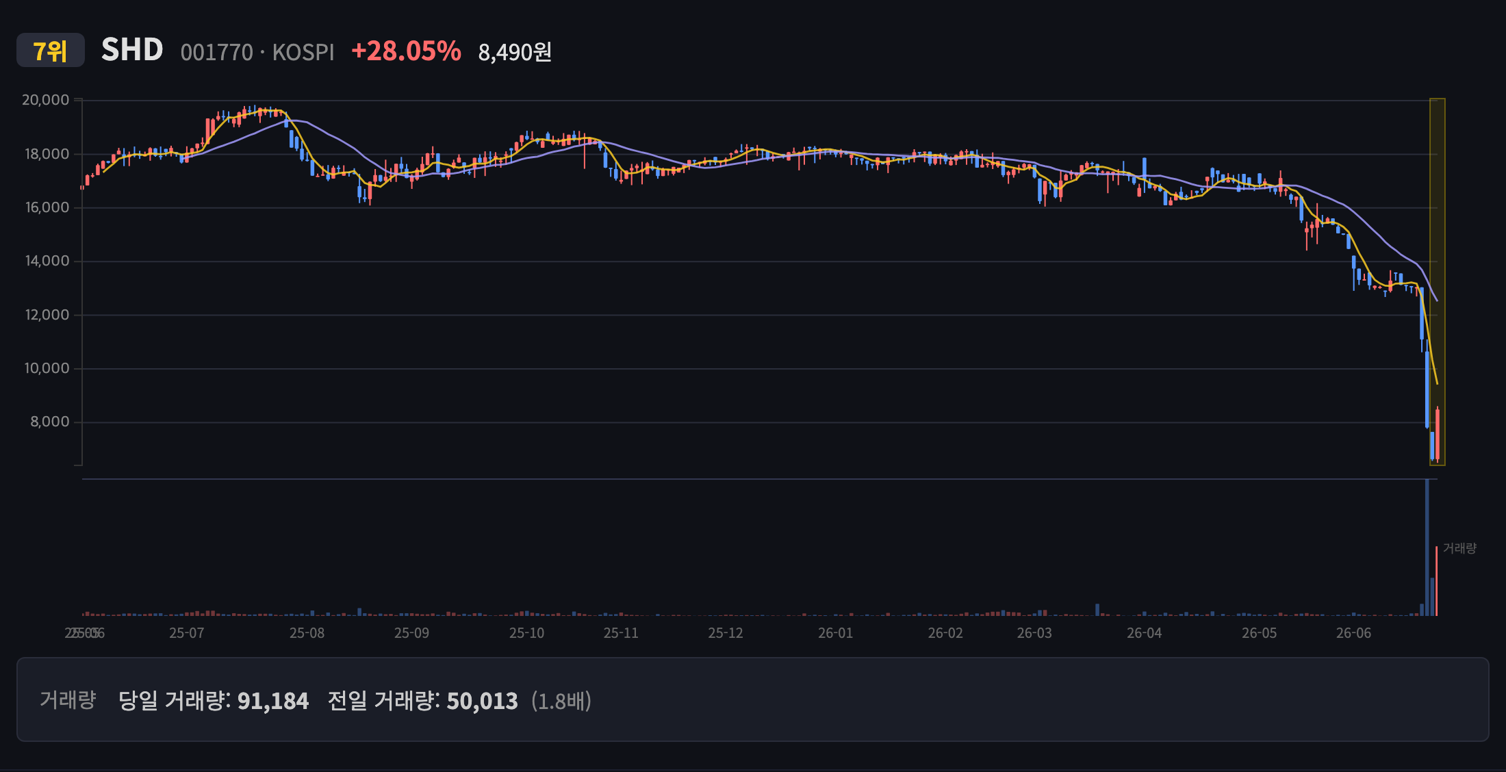Viewport: 1506px width, 772px height.
Task: Click the 거래량 label beside volume bars
Action: [1459, 548]
